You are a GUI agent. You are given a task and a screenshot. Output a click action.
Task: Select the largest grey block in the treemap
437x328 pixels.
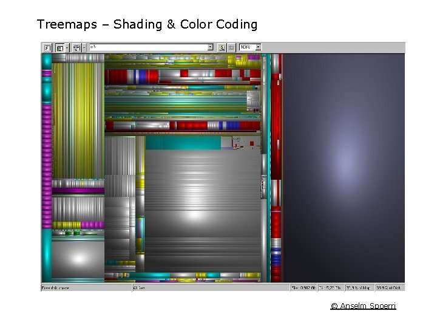coord(203,211)
